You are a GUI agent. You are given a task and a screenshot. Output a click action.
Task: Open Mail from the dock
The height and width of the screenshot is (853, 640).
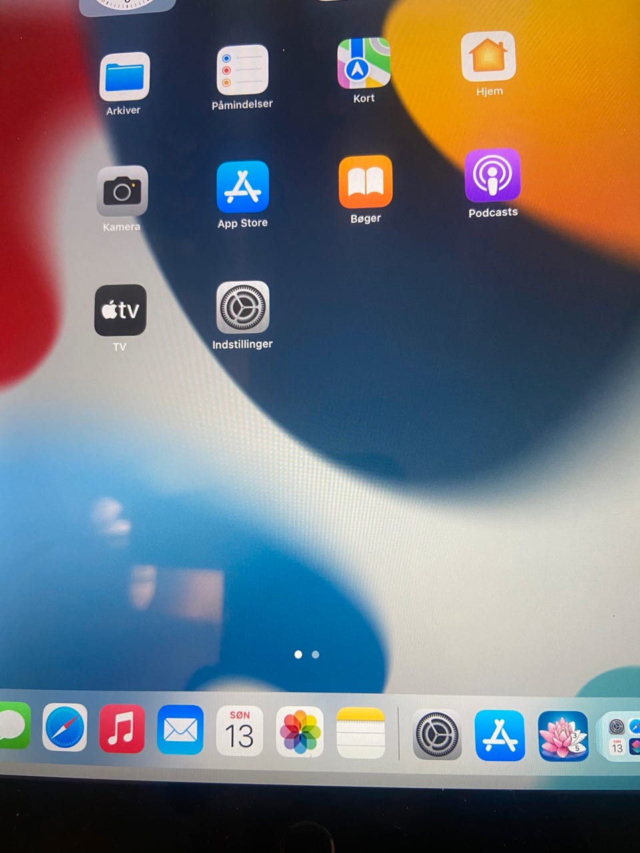181,730
